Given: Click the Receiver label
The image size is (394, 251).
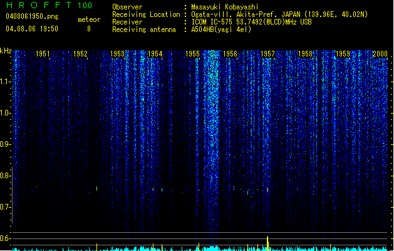Looking at the screenshot, I should pos(127,22).
